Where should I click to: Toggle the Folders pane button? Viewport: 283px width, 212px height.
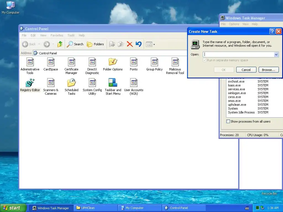point(95,44)
